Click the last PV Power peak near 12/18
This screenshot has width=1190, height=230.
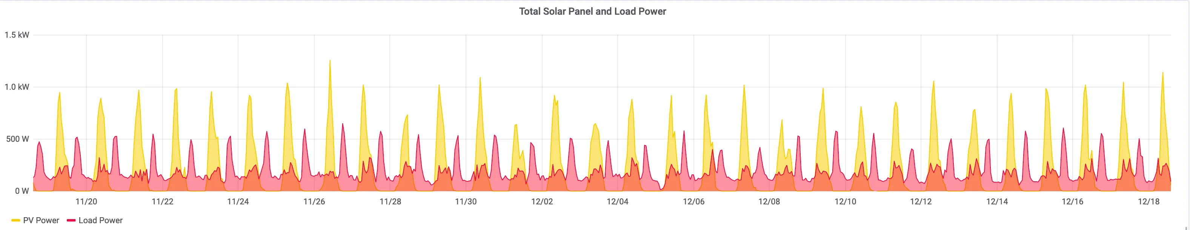click(1163, 72)
